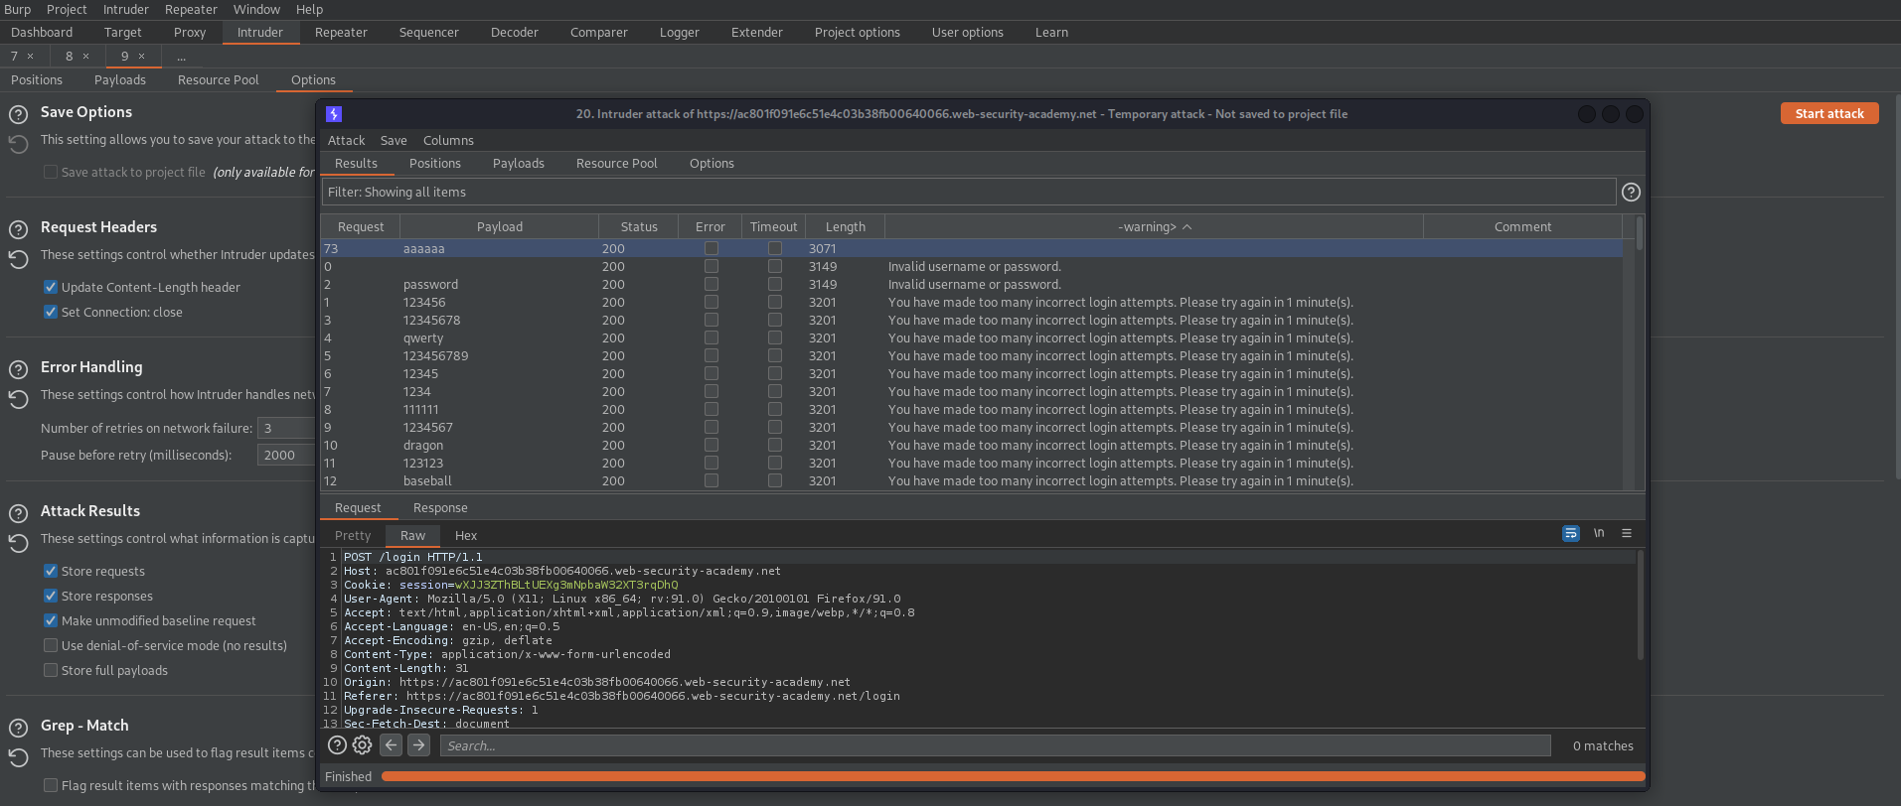Click the Start attack button
Screen dimensions: 1901x806
tap(1829, 113)
